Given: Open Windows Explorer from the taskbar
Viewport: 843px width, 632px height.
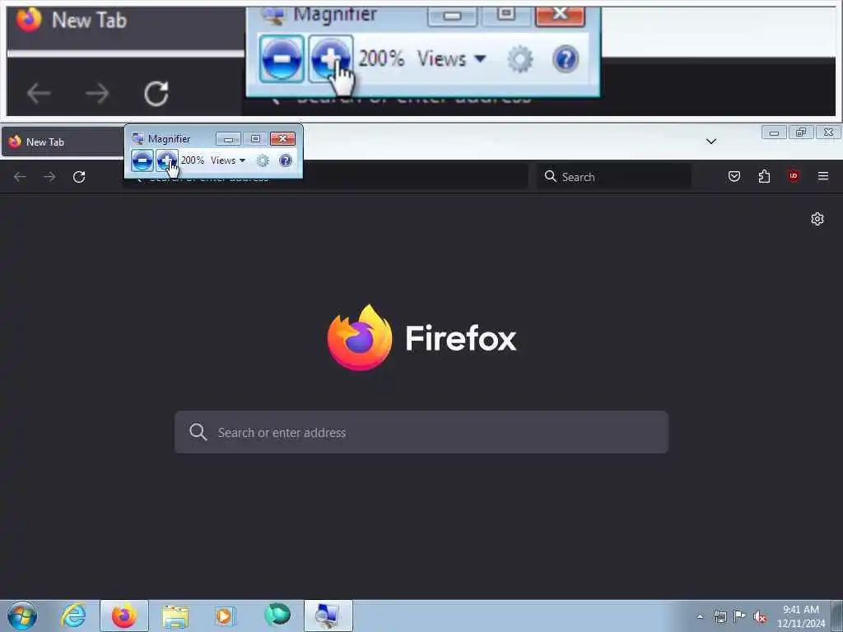Looking at the screenshot, I should pyautogui.click(x=175, y=617).
